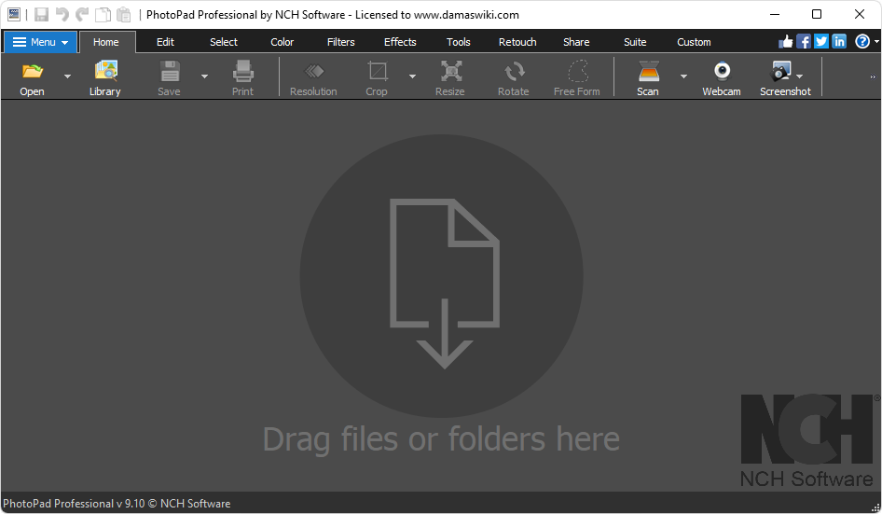882x514 pixels.
Task: Select the Rotate tool
Action: coord(514,77)
